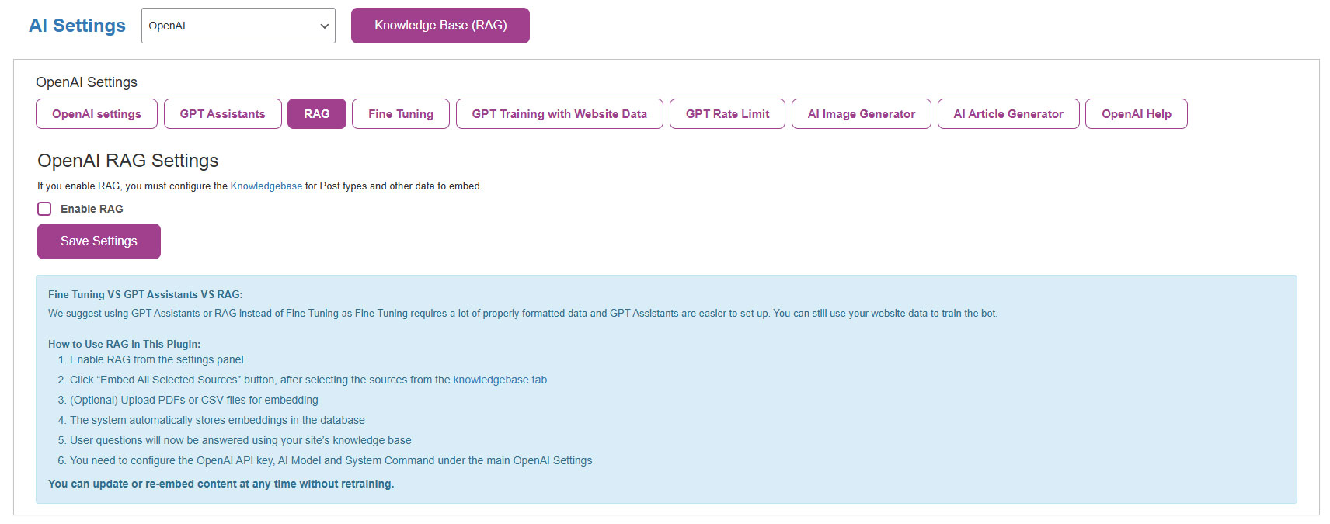Tick the Enable RAG checkbox

click(44, 209)
